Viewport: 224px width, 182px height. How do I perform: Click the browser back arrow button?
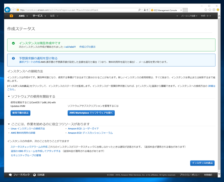pyautogui.click(x=7, y=10)
